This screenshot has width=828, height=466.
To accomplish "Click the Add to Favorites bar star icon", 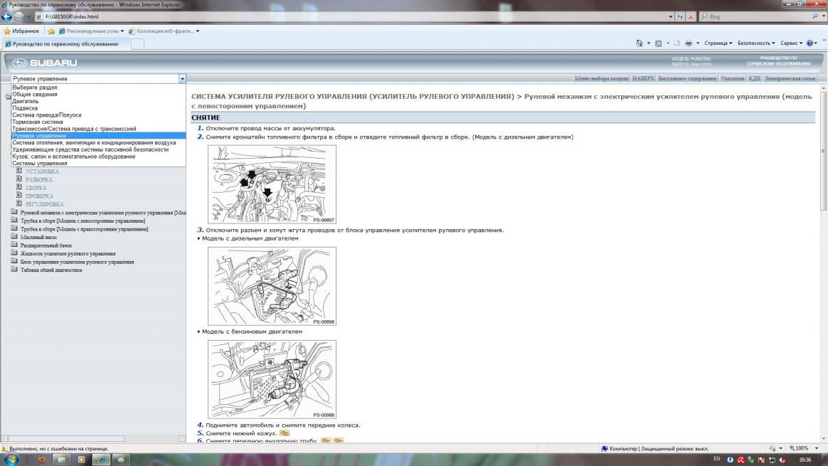I will (x=51, y=31).
